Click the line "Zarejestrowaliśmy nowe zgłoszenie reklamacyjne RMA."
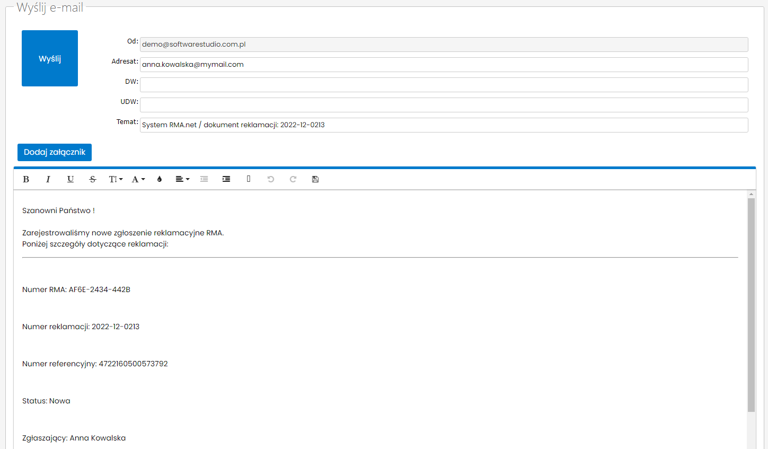The width and height of the screenshot is (768, 449). click(x=123, y=233)
